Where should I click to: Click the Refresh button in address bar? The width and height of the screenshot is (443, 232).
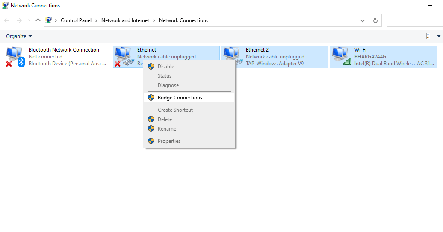click(375, 20)
